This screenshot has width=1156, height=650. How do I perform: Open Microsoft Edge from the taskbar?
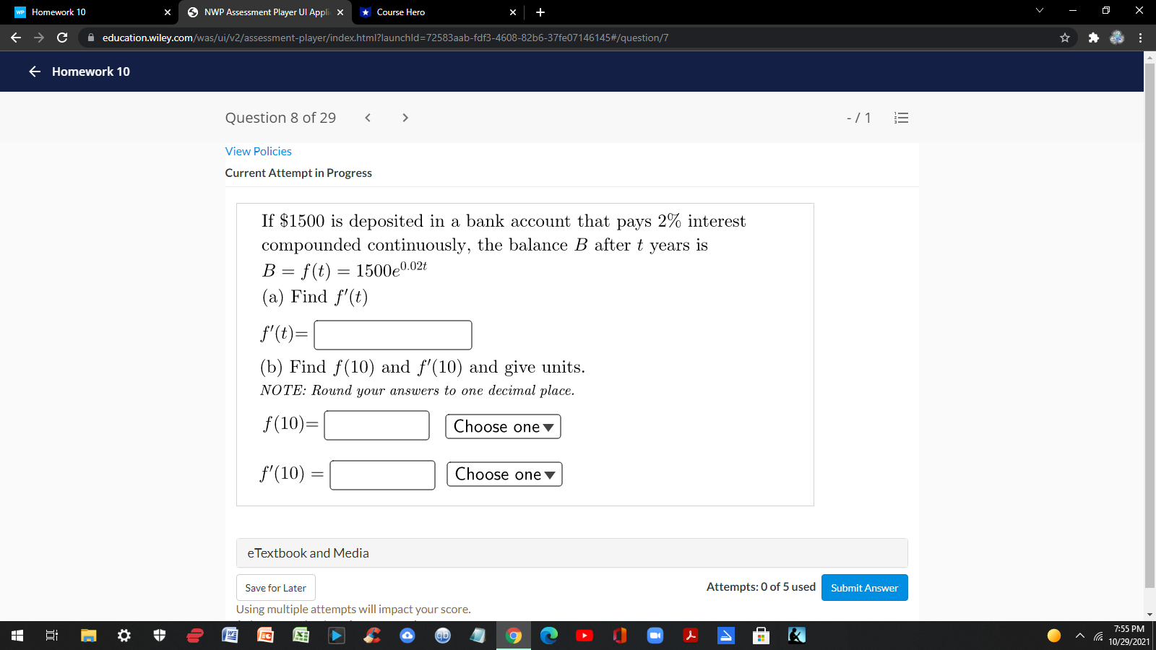pos(550,636)
